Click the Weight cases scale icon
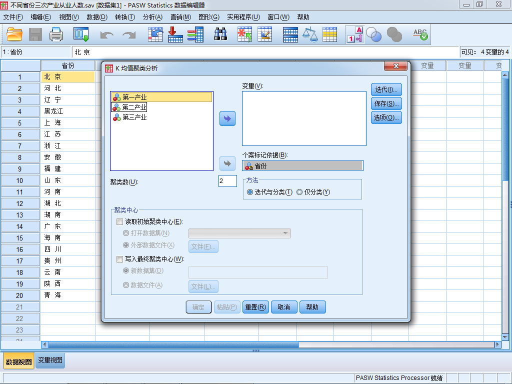 310,34
